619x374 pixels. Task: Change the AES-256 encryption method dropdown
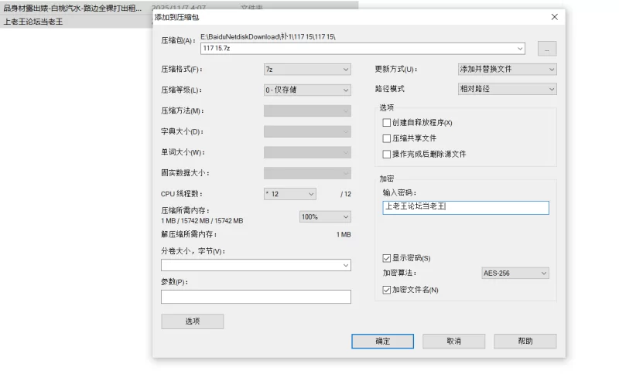coord(515,274)
